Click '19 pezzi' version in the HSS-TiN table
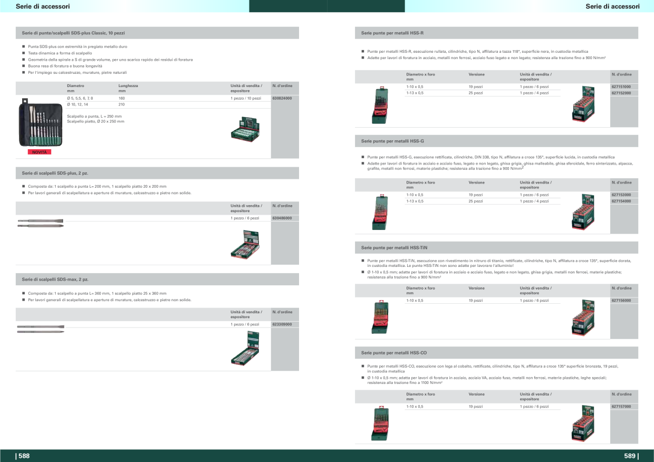Screen dimensions: 654x462 tap(476, 300)
